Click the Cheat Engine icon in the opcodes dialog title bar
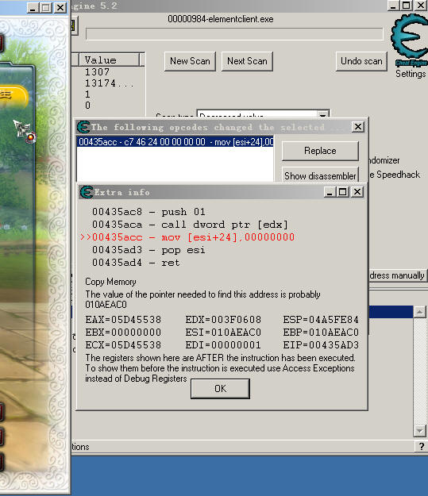Screen dimensions: 428x496 (x=83, y=127)
